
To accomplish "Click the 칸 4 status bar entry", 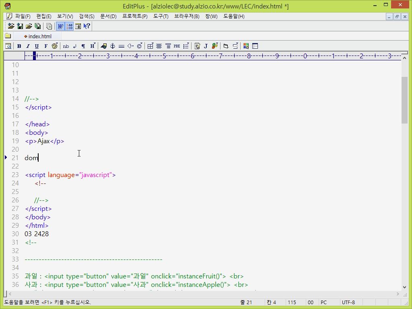I will coord(271,303).
